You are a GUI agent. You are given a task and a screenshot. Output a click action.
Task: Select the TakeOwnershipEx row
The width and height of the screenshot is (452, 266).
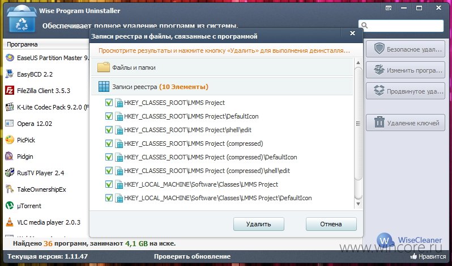pos(46,189)
